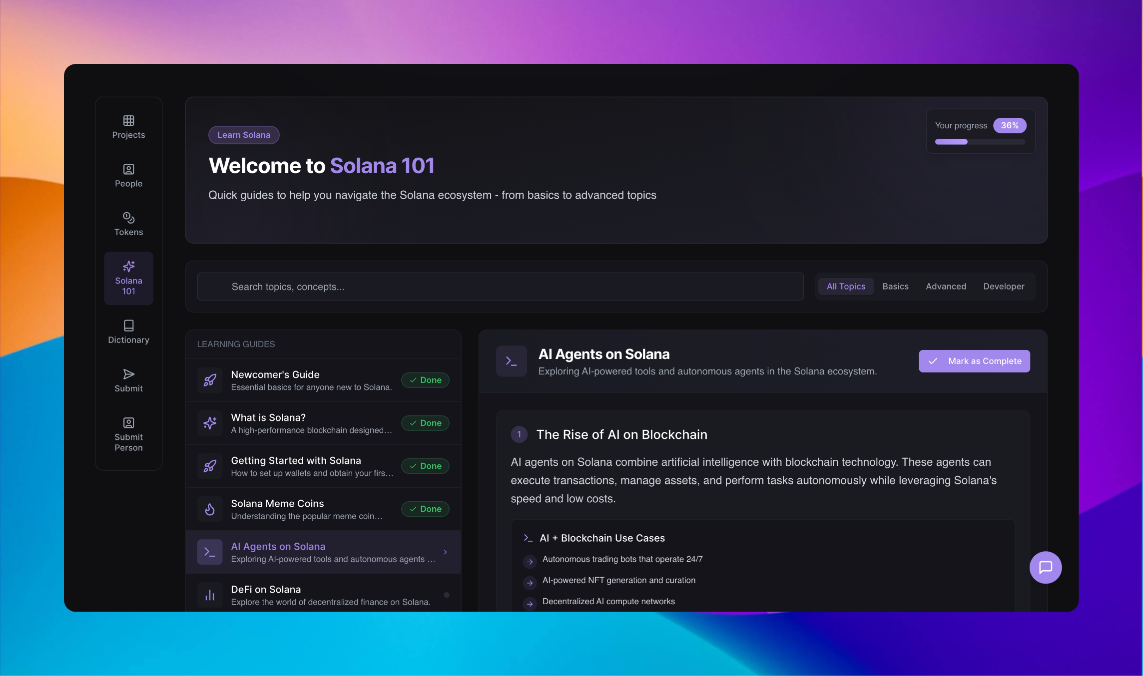Screen dimensions: 1143x676
Task: Click arrow icon beside AI-powered NFT generation
Action: coord(530,583)
